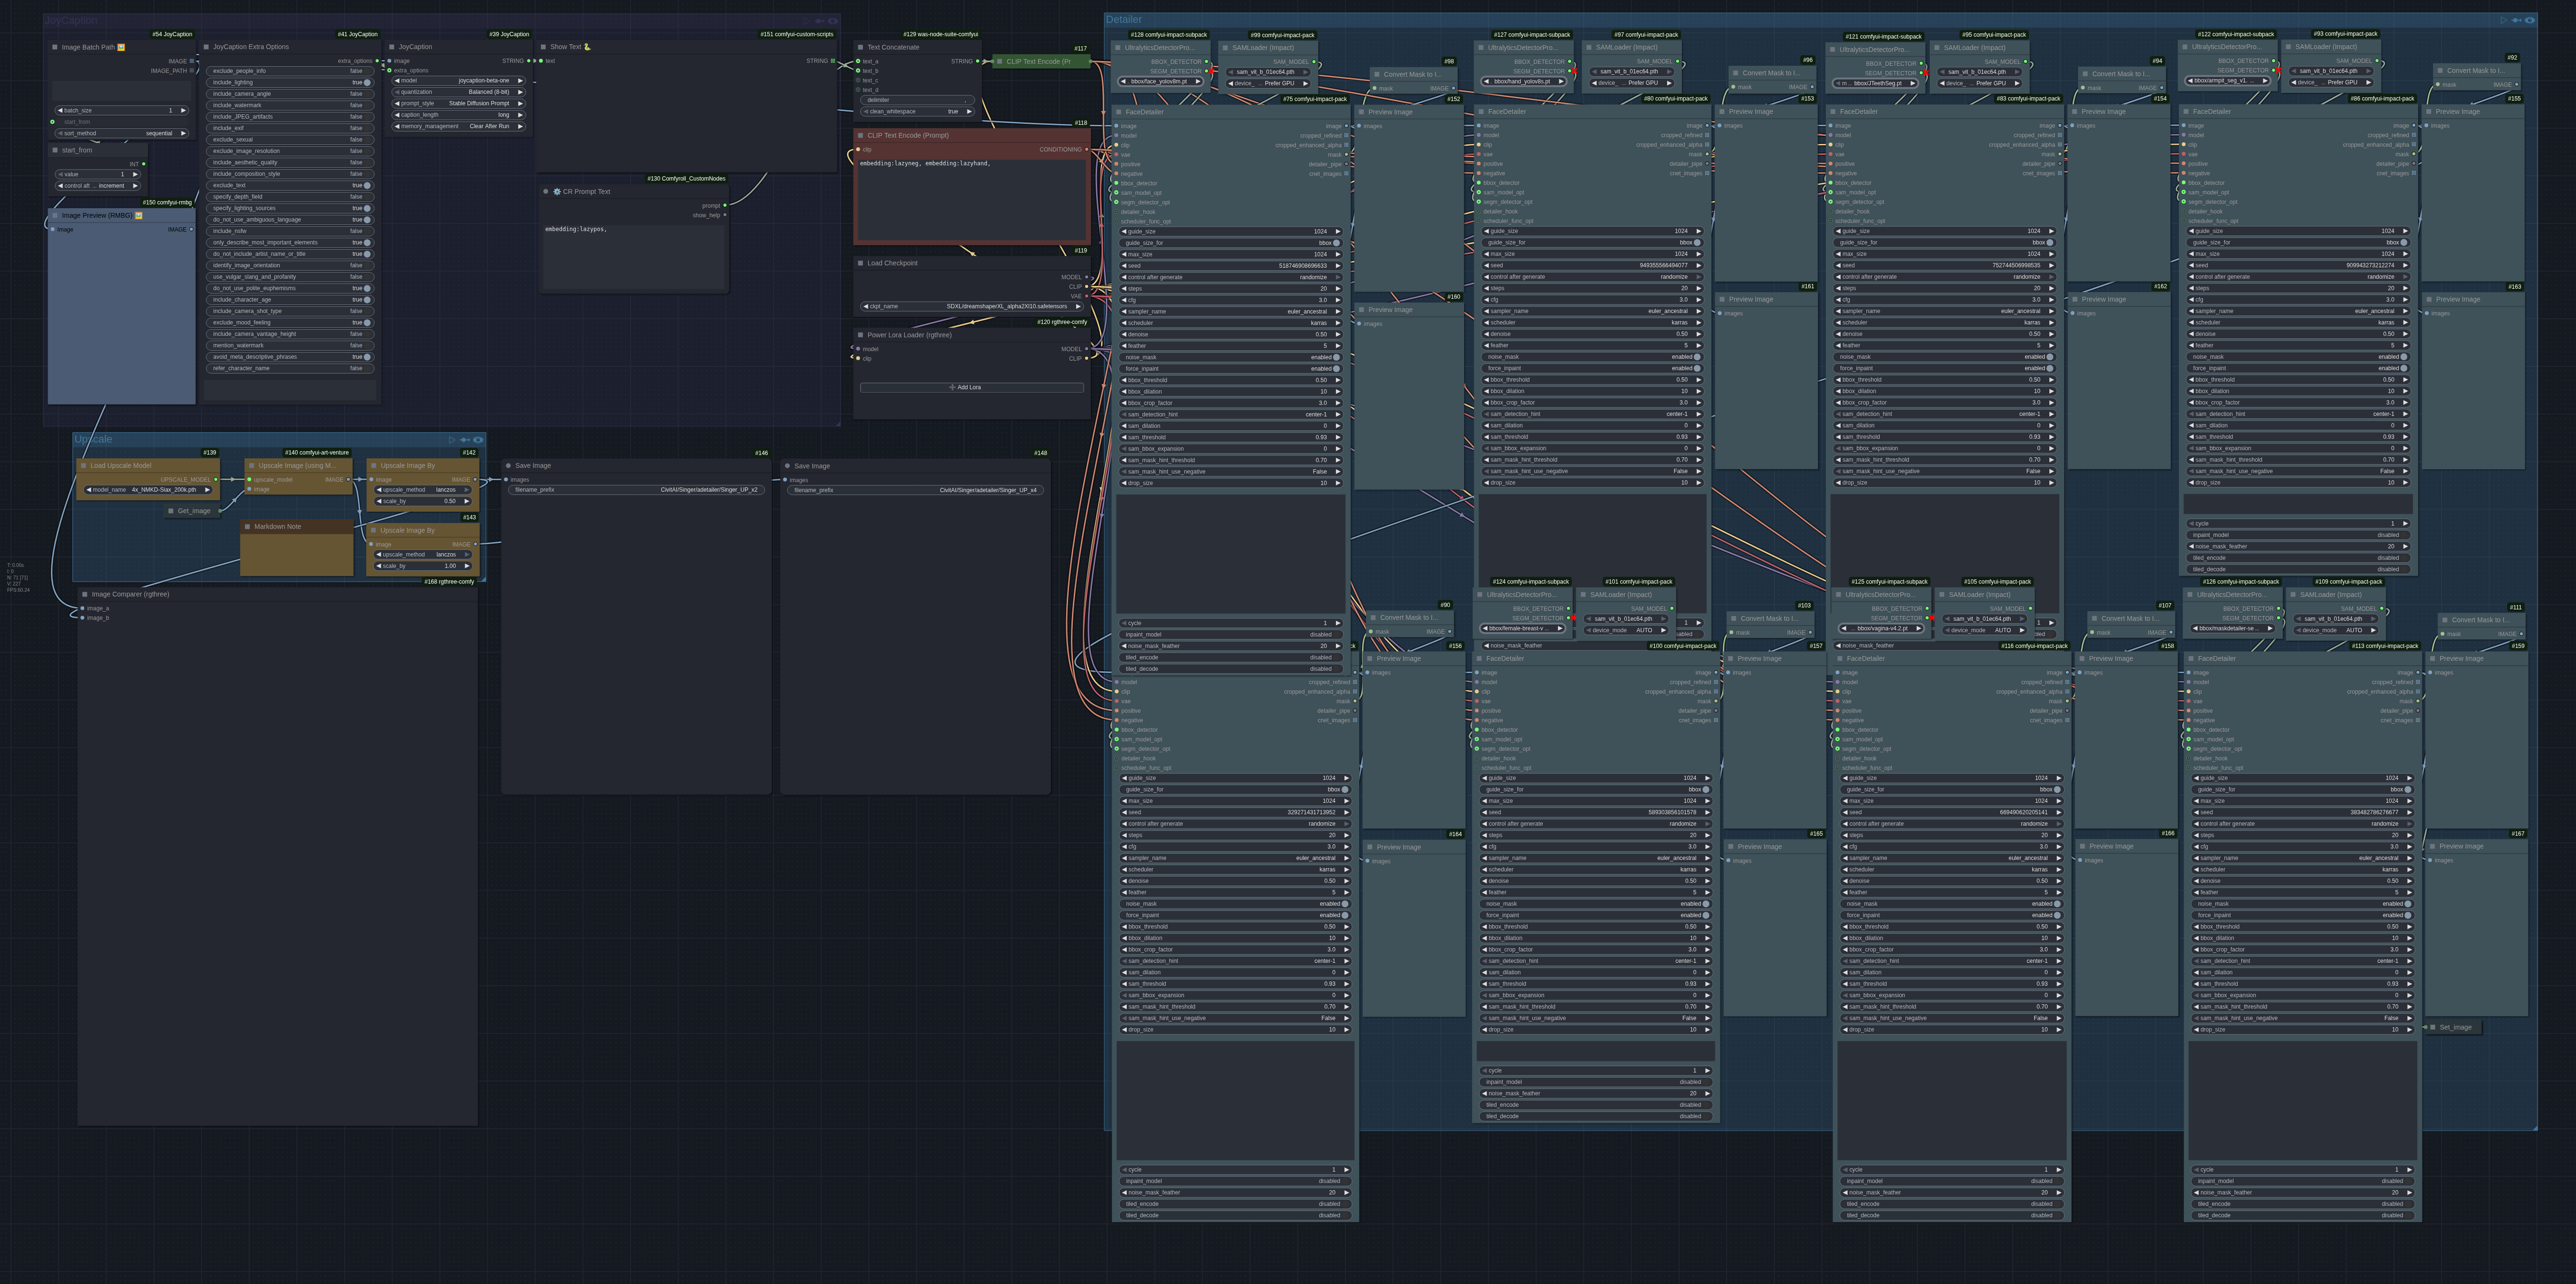This screenshot has height=1284, width=2576.
Task: Click the Get_image node's collapse square
Action: pos(171,511)
